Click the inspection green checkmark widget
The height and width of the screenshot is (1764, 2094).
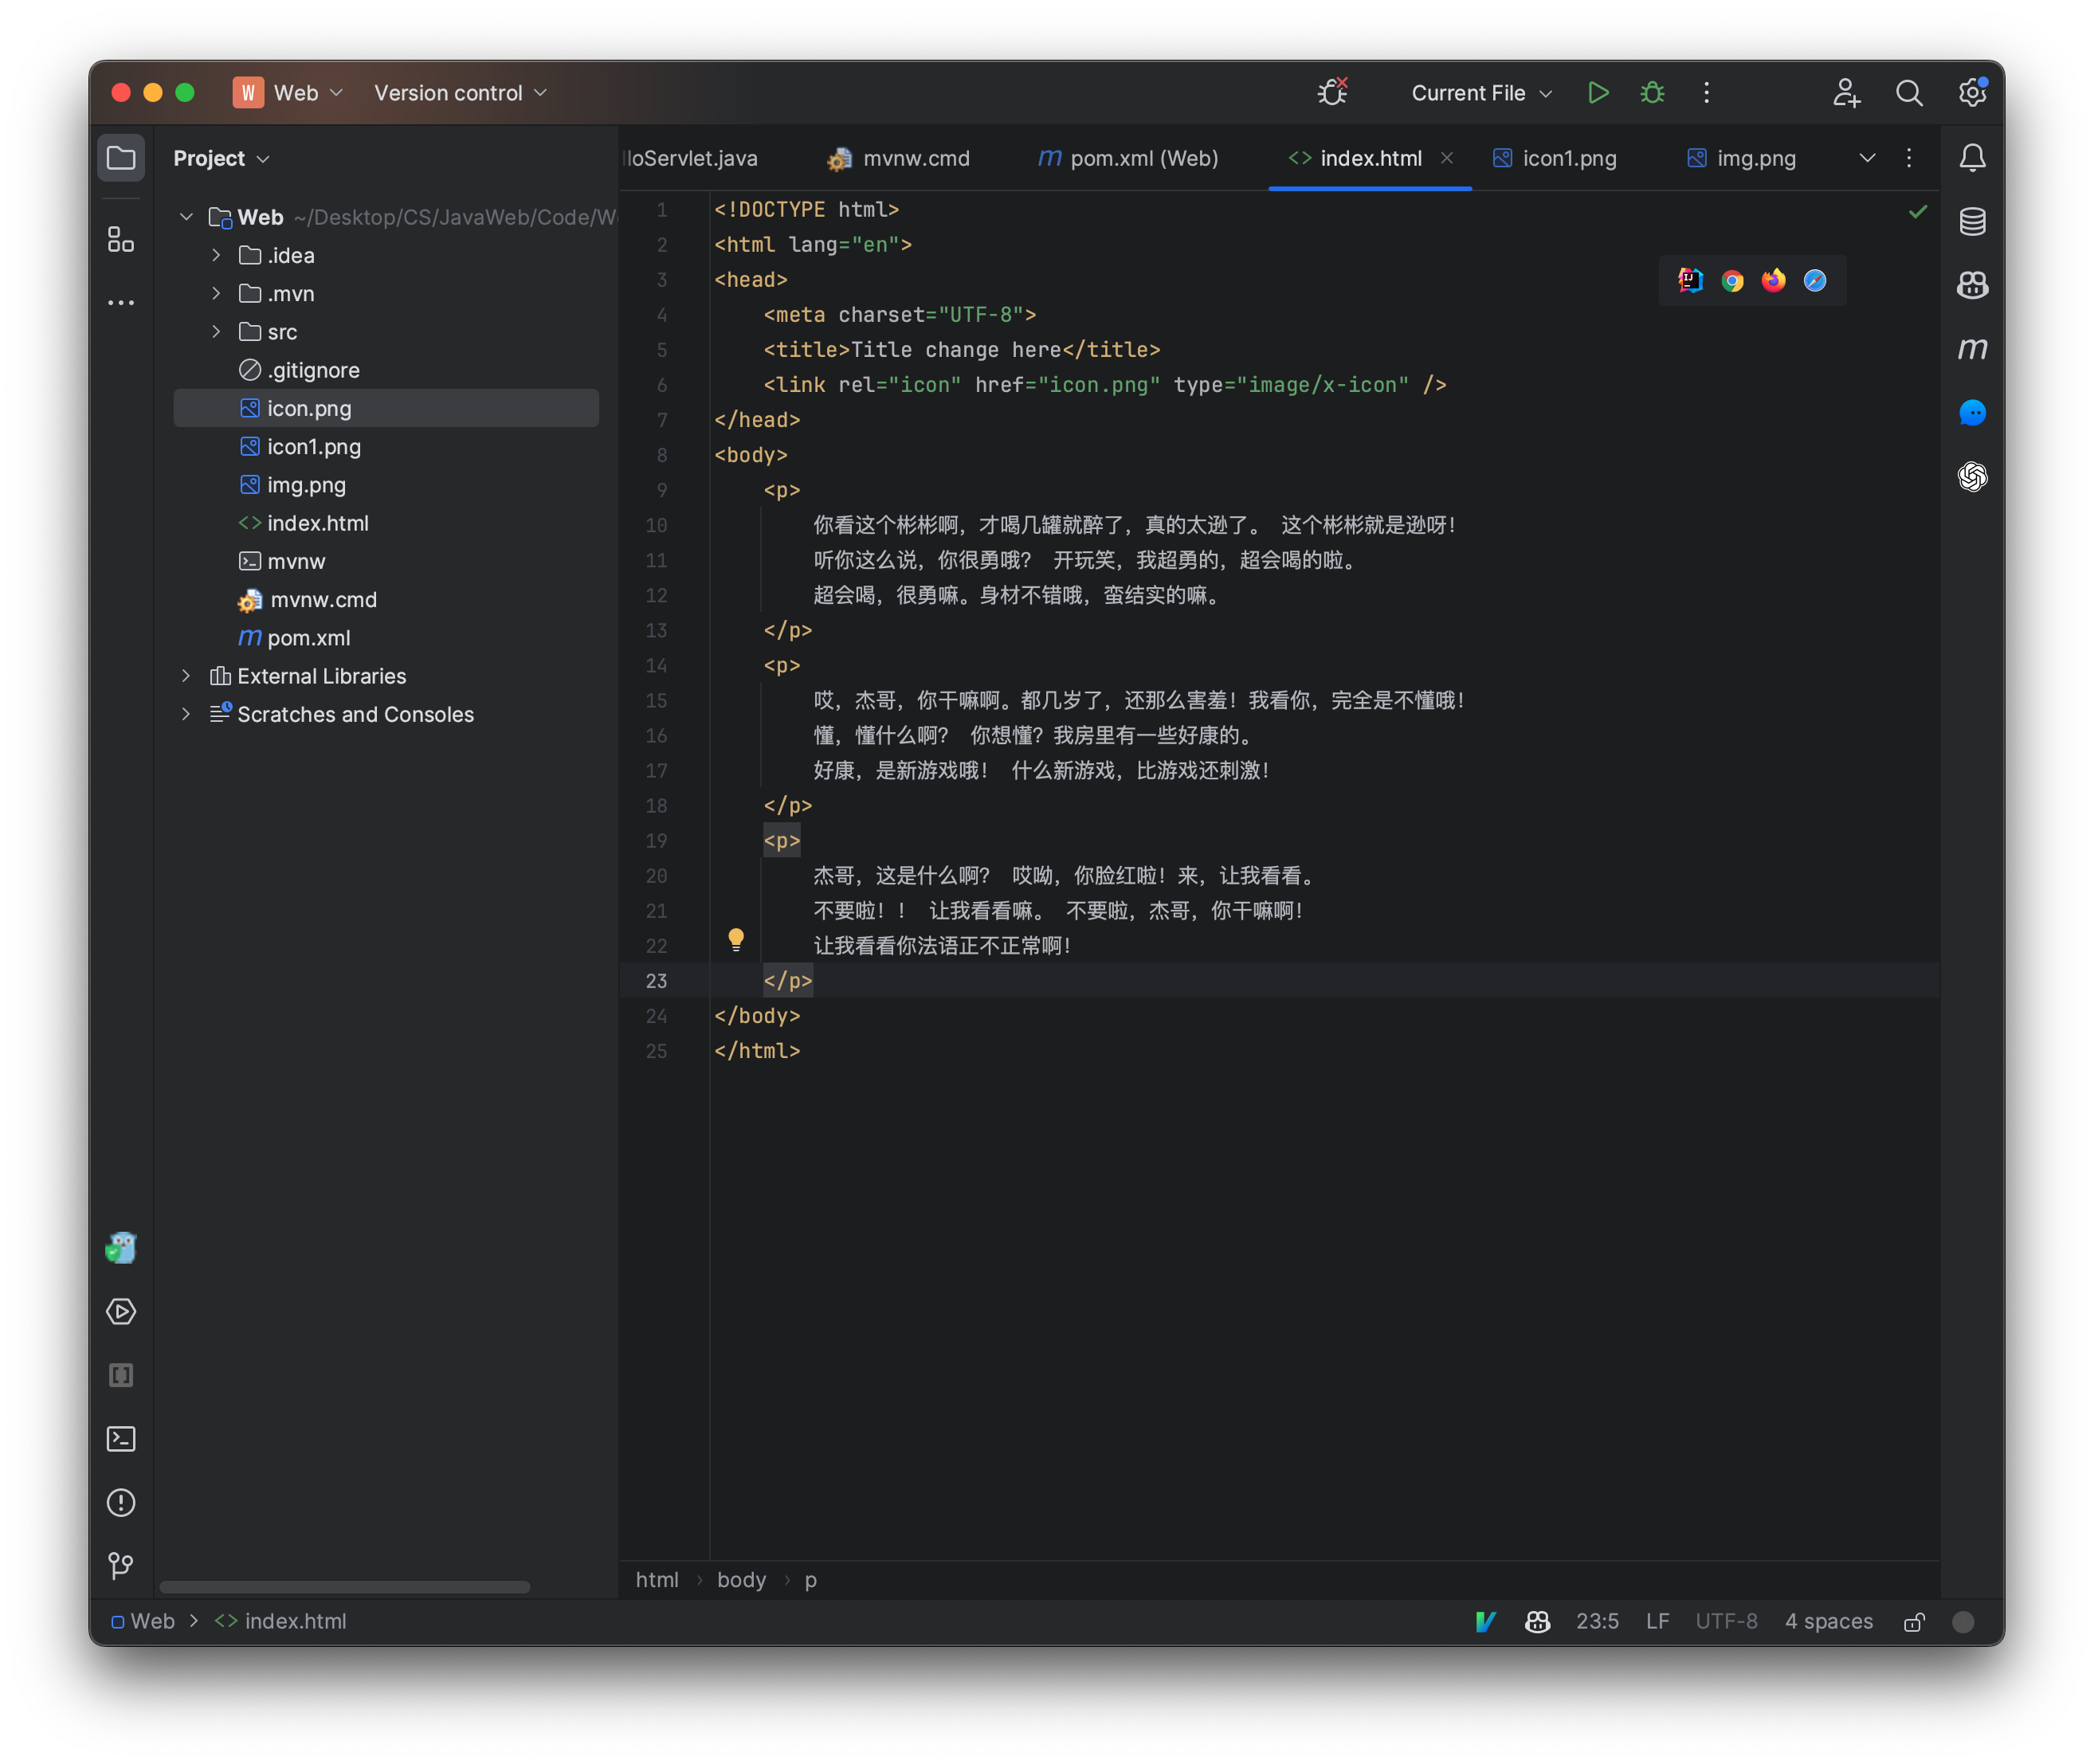(1917, 211)
